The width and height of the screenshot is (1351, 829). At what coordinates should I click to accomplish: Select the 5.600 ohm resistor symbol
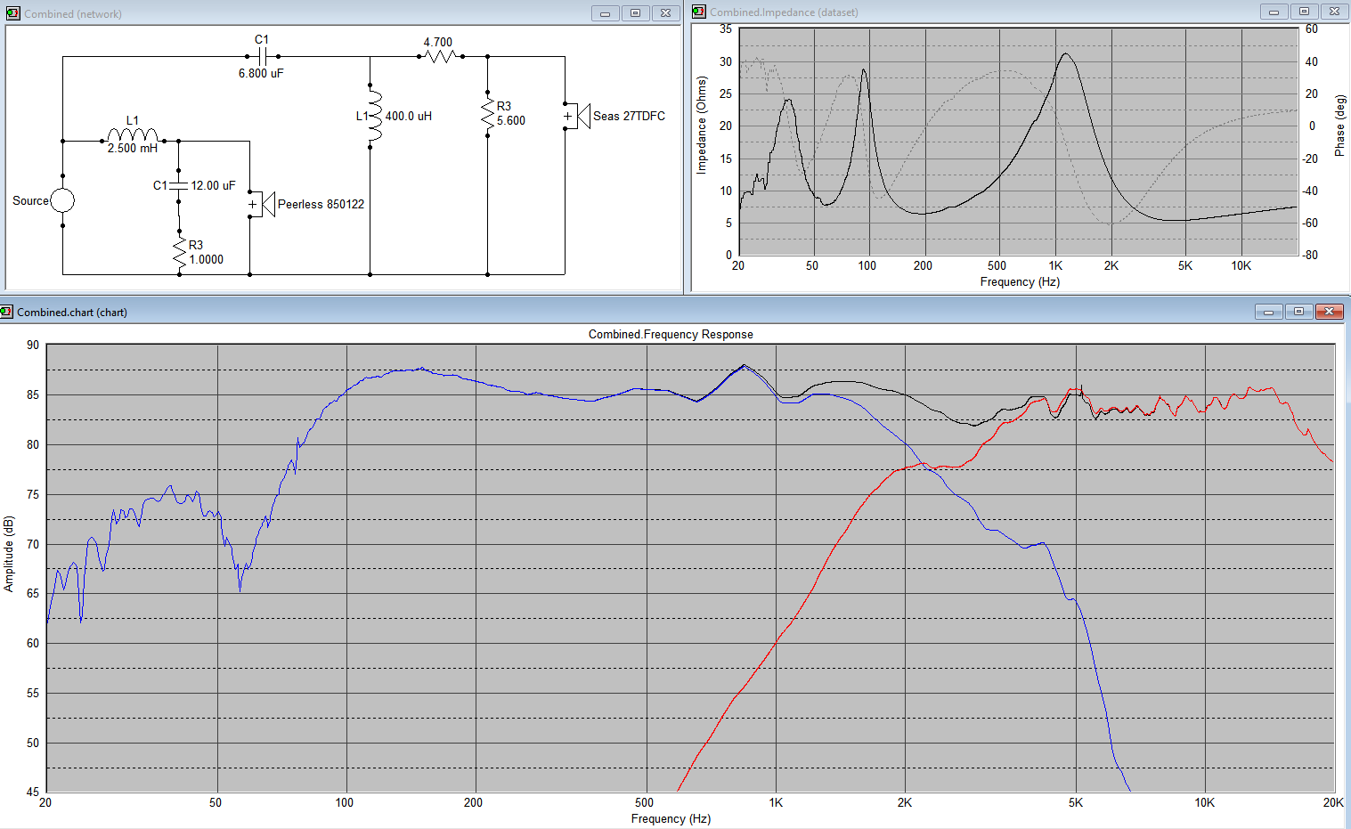click(487, 113)
